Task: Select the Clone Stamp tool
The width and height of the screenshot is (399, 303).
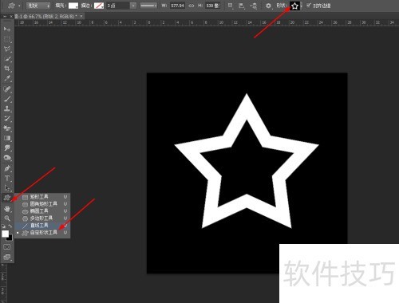Action: (7, 108)
